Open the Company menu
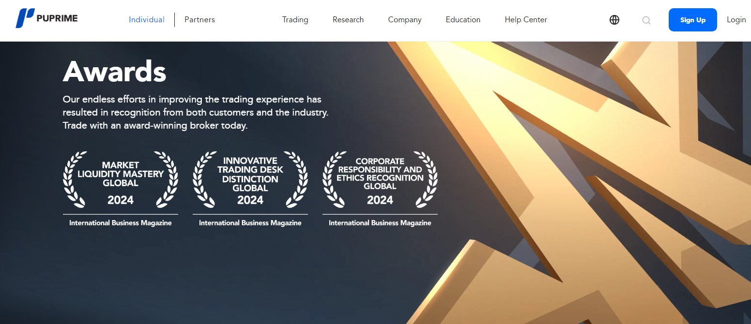The width and height of the screenshot is (751, 324). coord(405,20)
